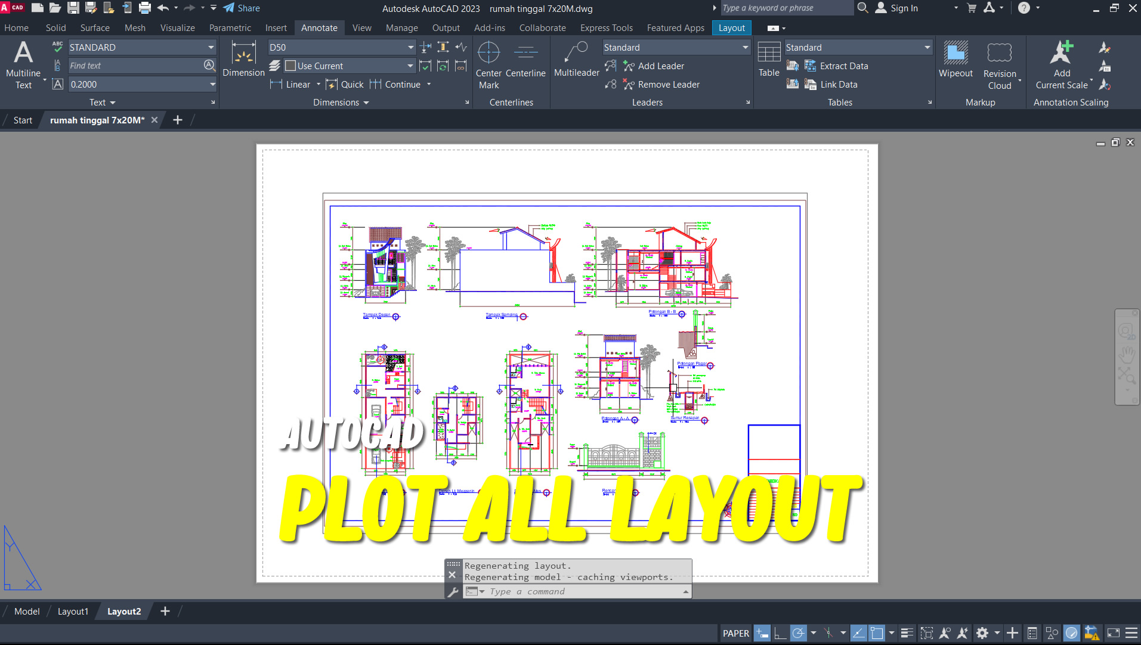Select the Multiline Text tool

pyautogui.click(x=23, y=63)
